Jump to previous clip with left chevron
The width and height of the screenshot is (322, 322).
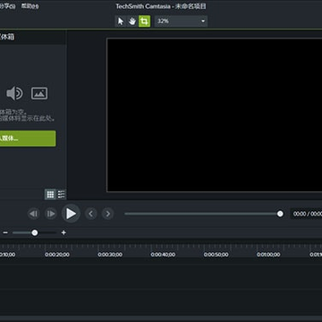(x=91, y=214)
